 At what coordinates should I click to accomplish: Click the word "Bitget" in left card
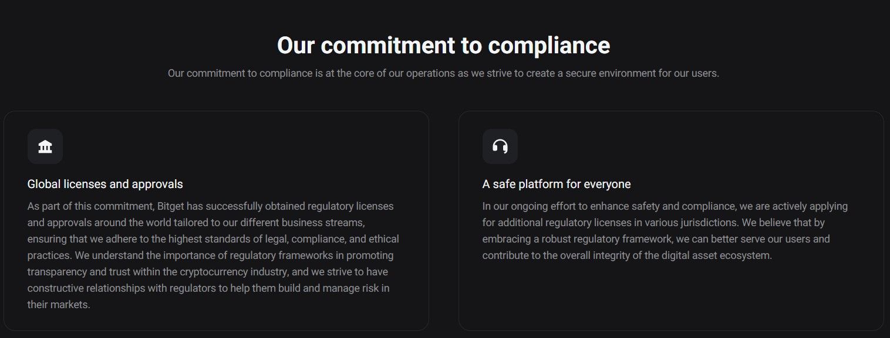pos(172,206)
